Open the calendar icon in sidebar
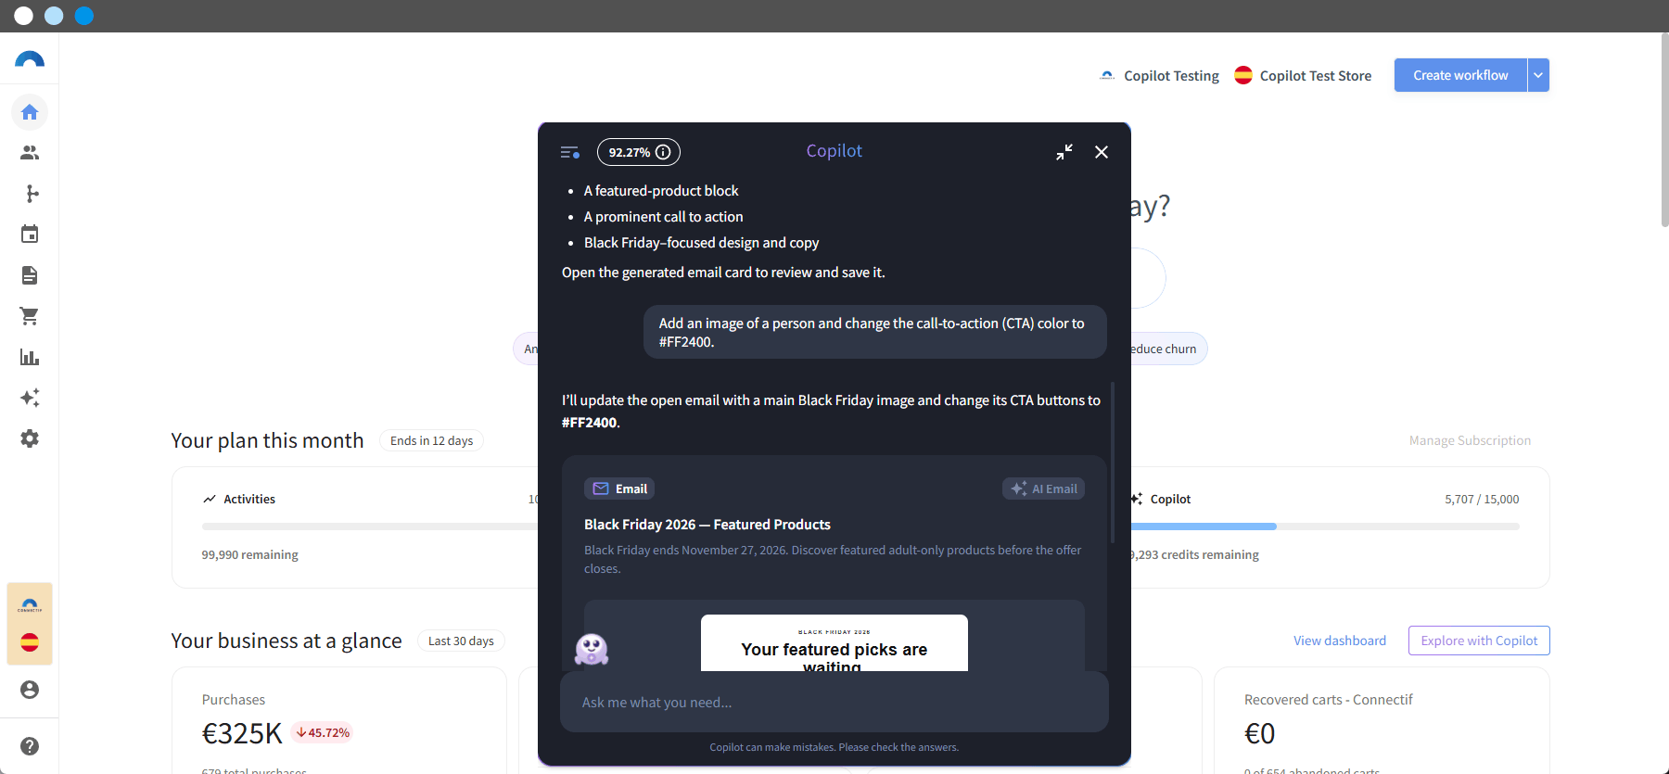 pos(30,235)
